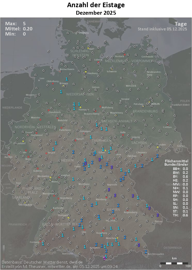Click the yellow Hannover city marker
The image size is (192, 270).
tap(81, 107)
